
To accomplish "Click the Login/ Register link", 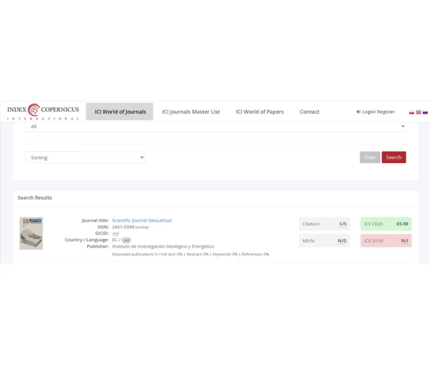I will (376, 112).
